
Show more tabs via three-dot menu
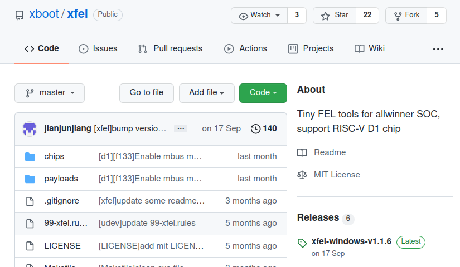(x=438, y=49)
